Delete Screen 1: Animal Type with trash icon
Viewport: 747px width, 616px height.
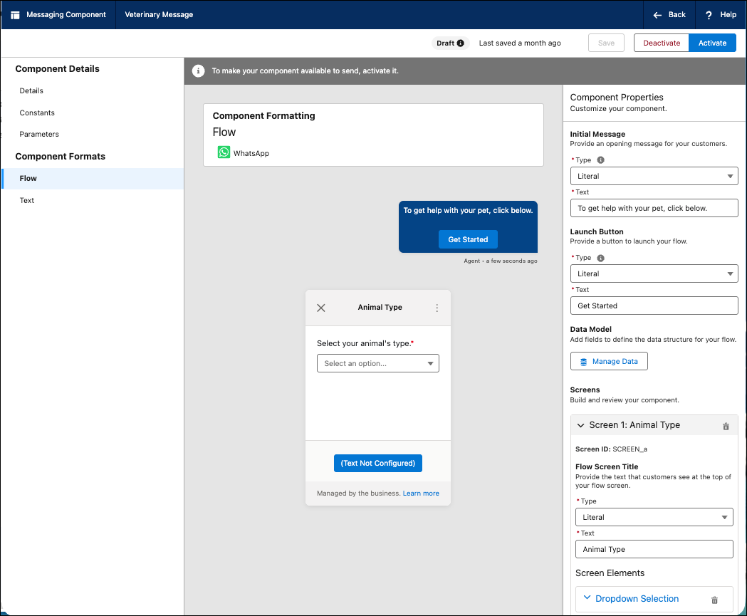[x=726, y=426]
